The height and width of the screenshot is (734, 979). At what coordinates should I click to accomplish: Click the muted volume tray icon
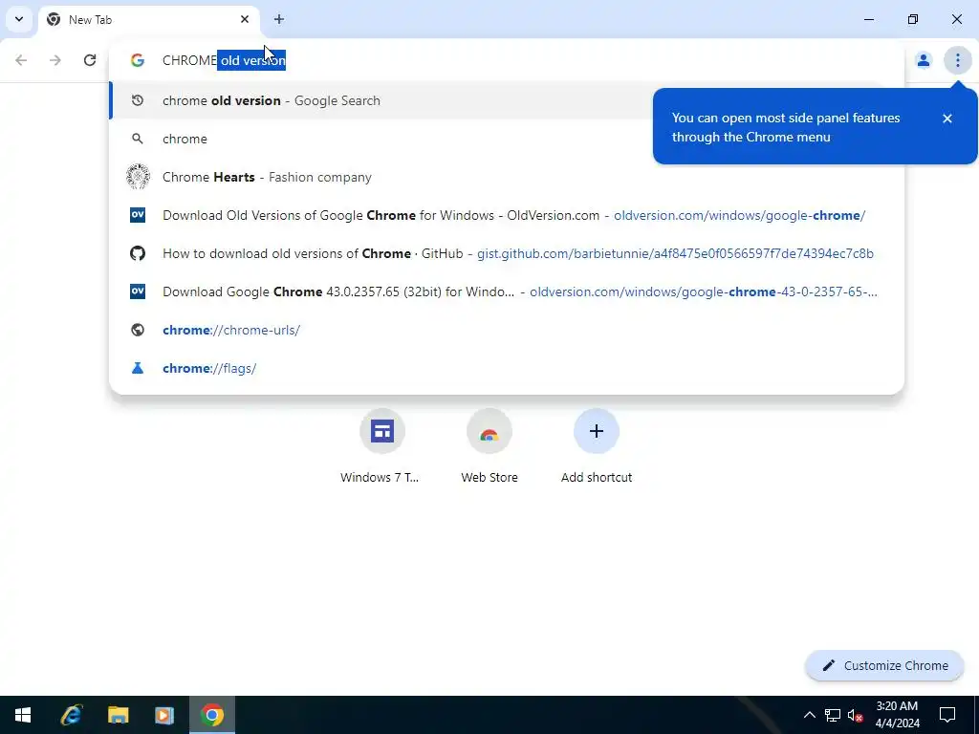tap(856, 715)
